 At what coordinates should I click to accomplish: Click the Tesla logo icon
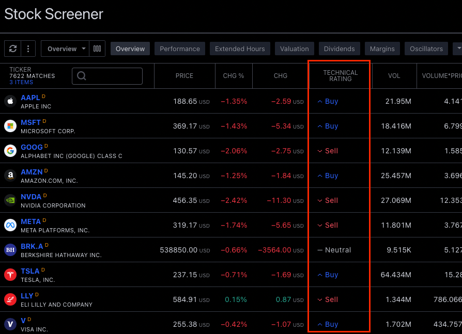pos(10,275)
